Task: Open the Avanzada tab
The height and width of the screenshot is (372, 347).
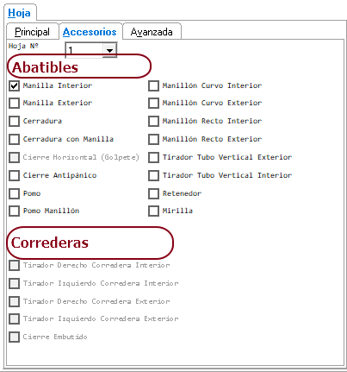Action: tap(152, 32)
